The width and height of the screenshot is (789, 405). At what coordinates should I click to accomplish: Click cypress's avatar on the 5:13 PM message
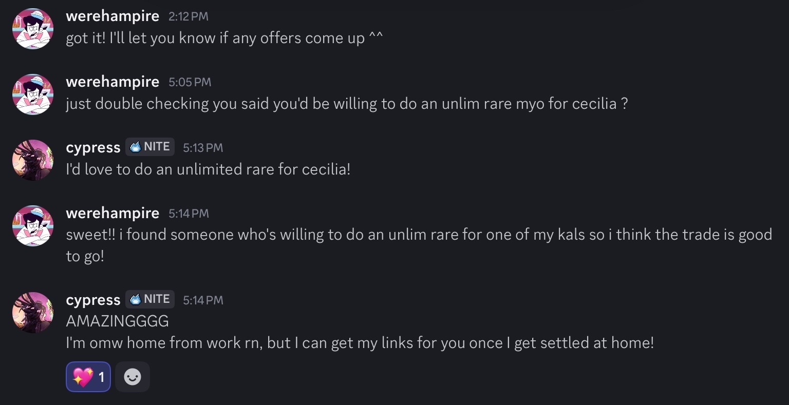coord(33,160)
